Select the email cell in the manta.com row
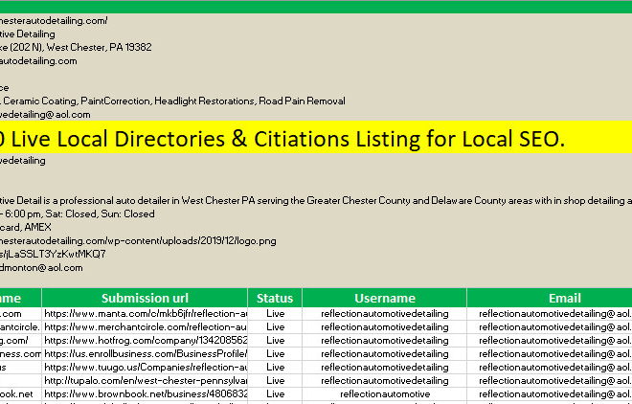This screenshot has height=404, width=632. [x=550, y=313]
